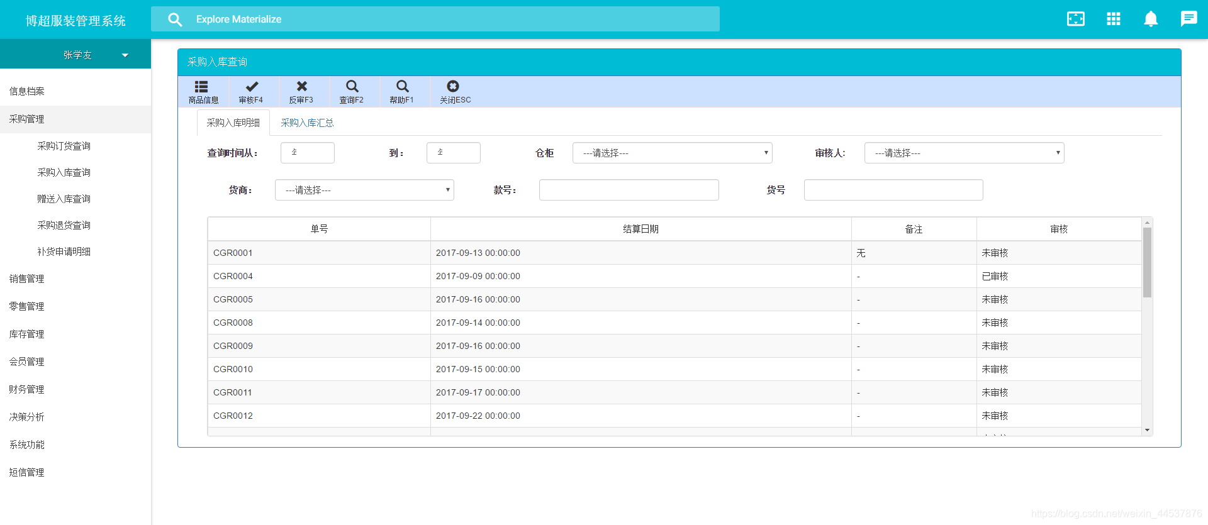Open the chat messages icon
Screen dimensions: 1208x525
[x=1188, y=19]
